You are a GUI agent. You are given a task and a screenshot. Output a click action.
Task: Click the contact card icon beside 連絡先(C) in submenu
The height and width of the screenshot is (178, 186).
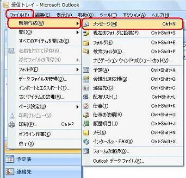86,88
